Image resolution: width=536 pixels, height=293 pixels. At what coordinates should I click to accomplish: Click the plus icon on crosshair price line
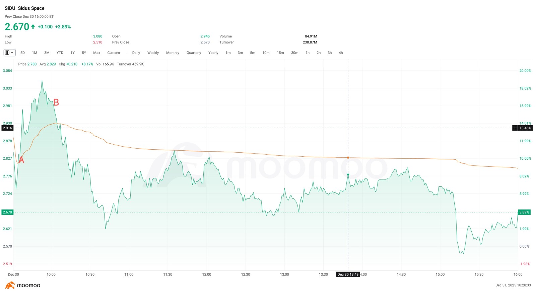[x=515, y=128]
